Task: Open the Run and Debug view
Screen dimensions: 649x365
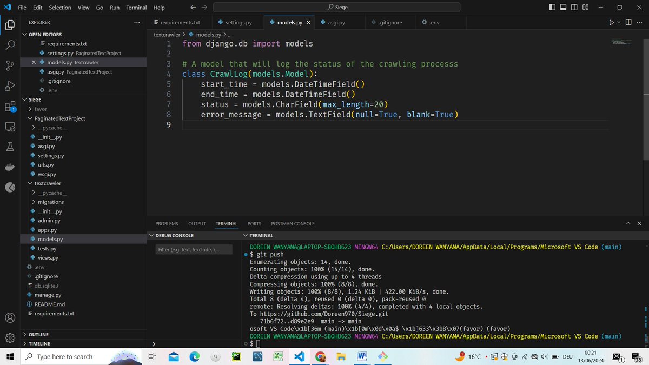Action: pyautogui.click(x=10, y=85)
